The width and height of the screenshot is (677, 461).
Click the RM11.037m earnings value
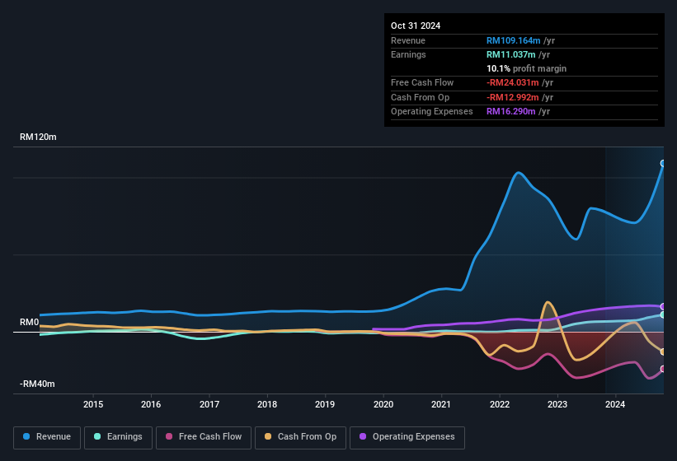pyautogui.click(x=510, y=54)
